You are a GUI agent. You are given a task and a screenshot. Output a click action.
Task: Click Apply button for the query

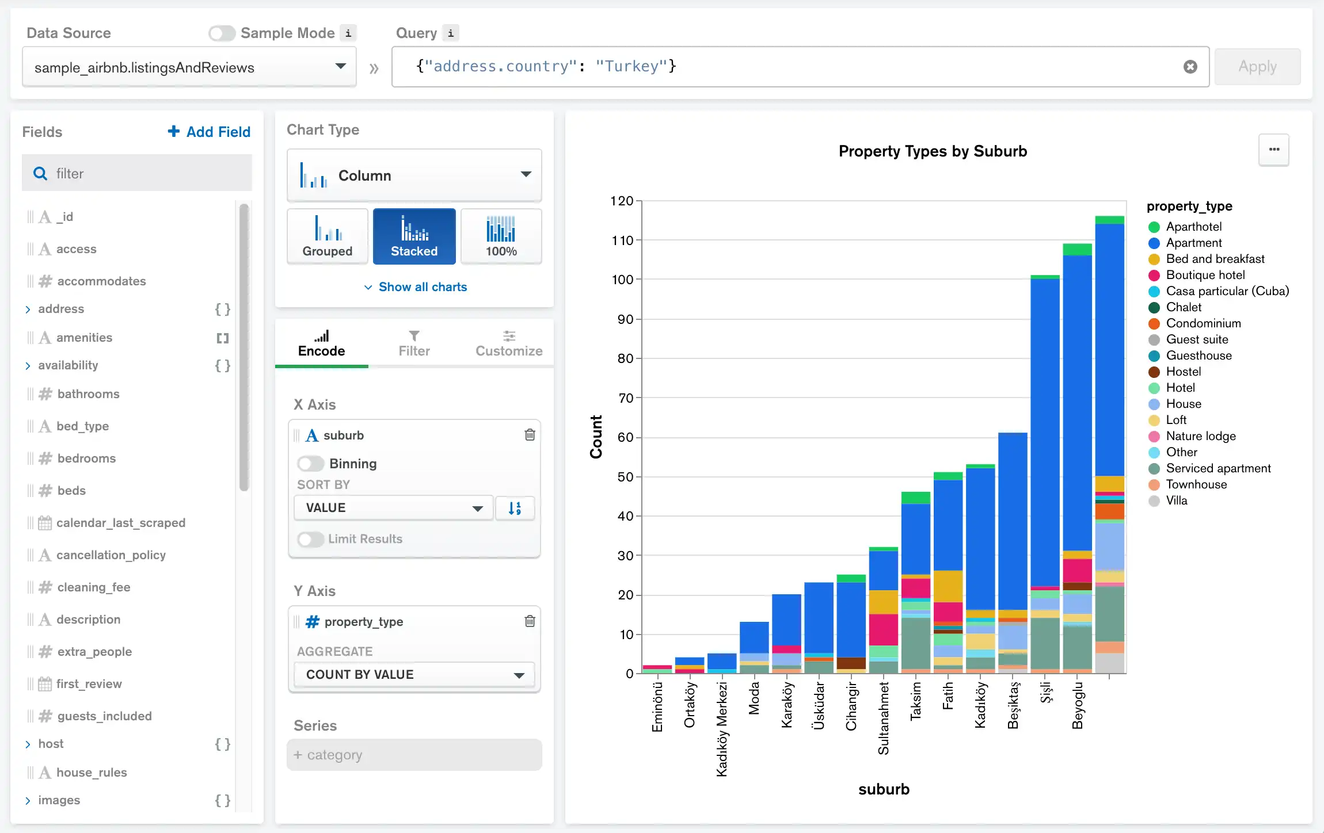(x=1256, y=66)
